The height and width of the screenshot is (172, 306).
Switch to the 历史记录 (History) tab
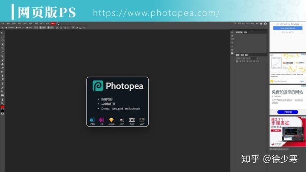239,32
